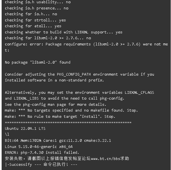Click the 'See the pkg-config man page' line
This screenshot has width=171, height=170.
tap(55, 104)
